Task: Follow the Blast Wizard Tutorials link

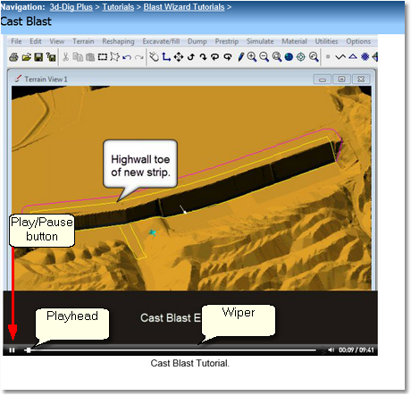Action: [184, 7]
